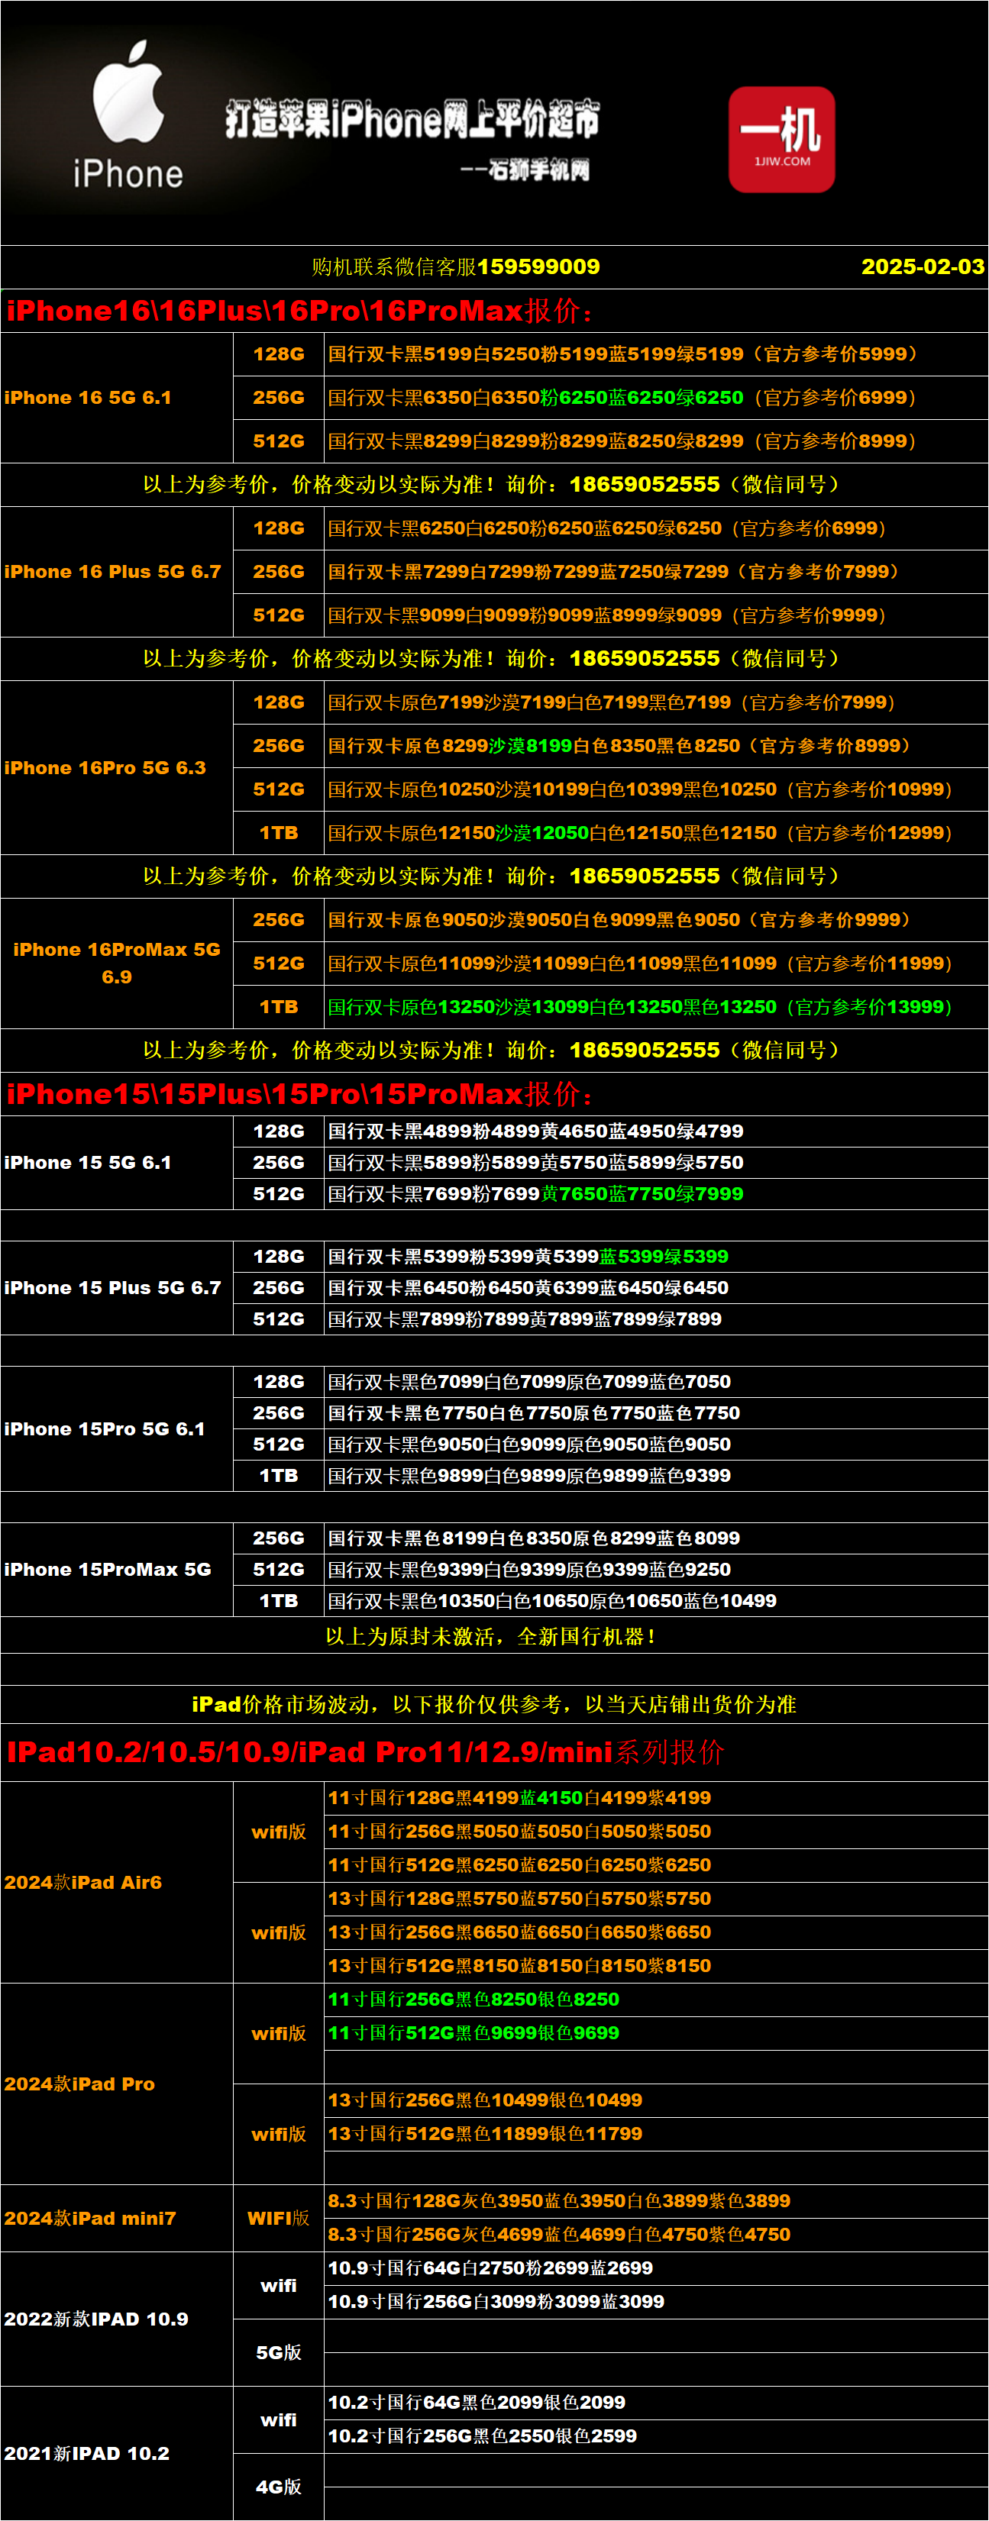Select the iPhone 16 5G 6.1 model cell
The image size is (989, 2521).
[88, 397]
